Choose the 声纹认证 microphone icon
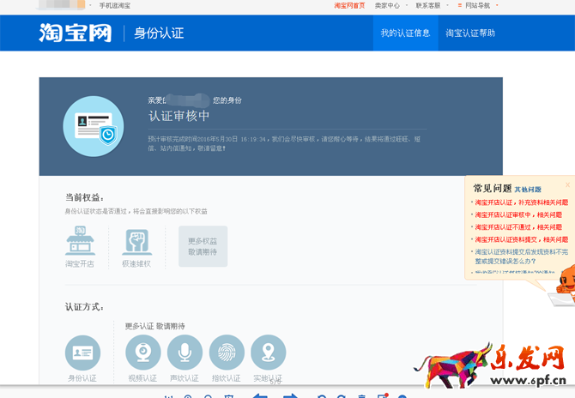 tap(185, 353)
